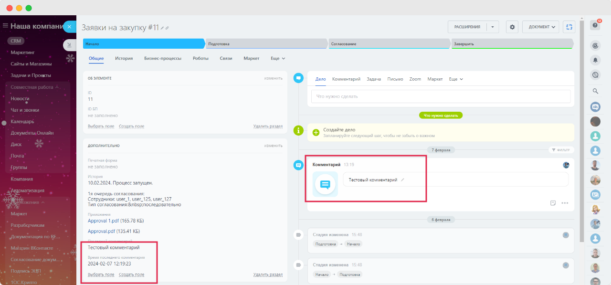Image resolution: width=611 pixels, height=285 pixels.
Task: Close the side panel with blue X button
Action: point(69,27)
